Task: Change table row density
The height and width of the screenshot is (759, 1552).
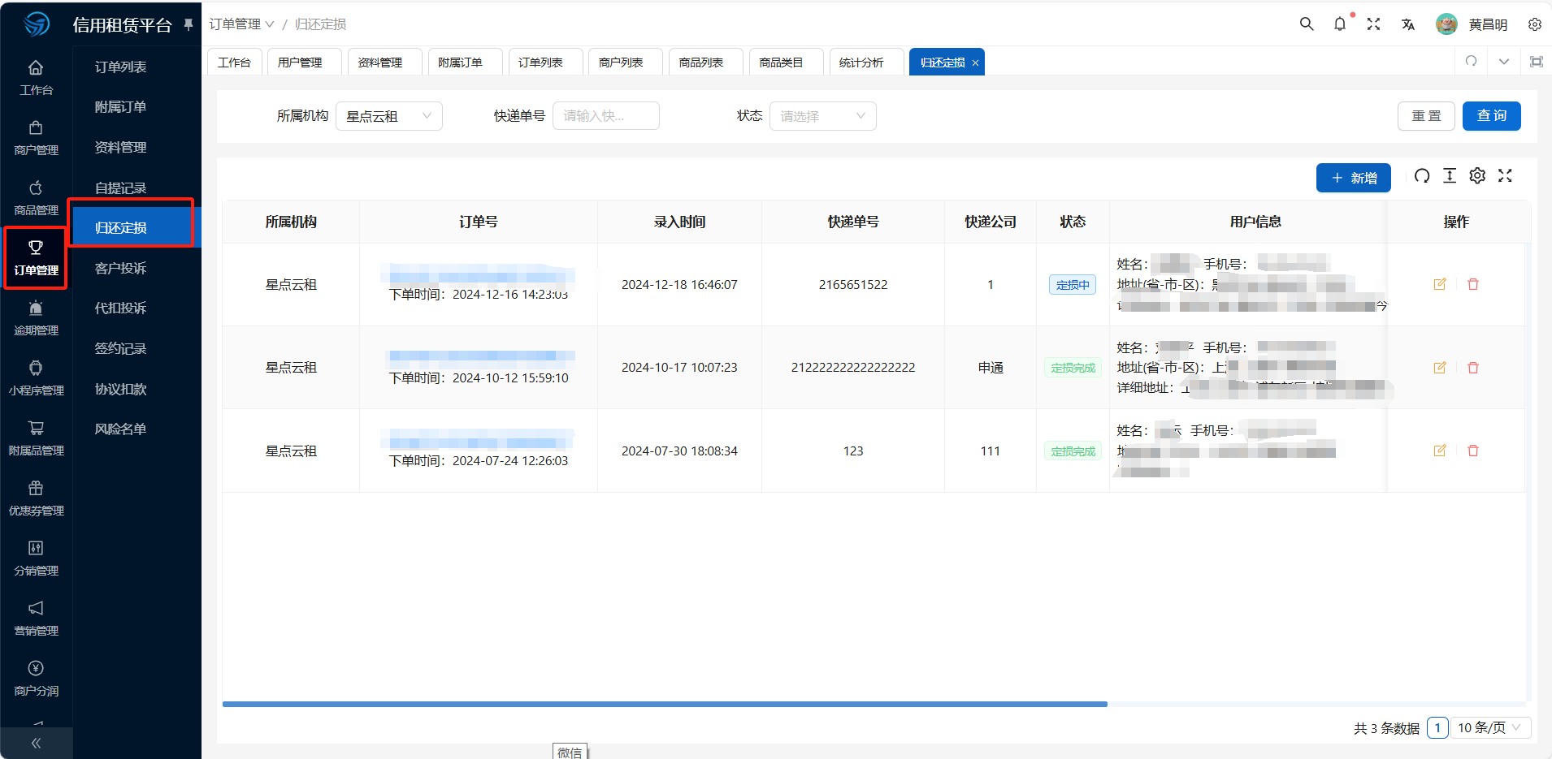Action: 1450,176
